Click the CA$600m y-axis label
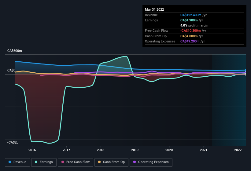Viewport: 251px width, 171px height. click(15, 51)
